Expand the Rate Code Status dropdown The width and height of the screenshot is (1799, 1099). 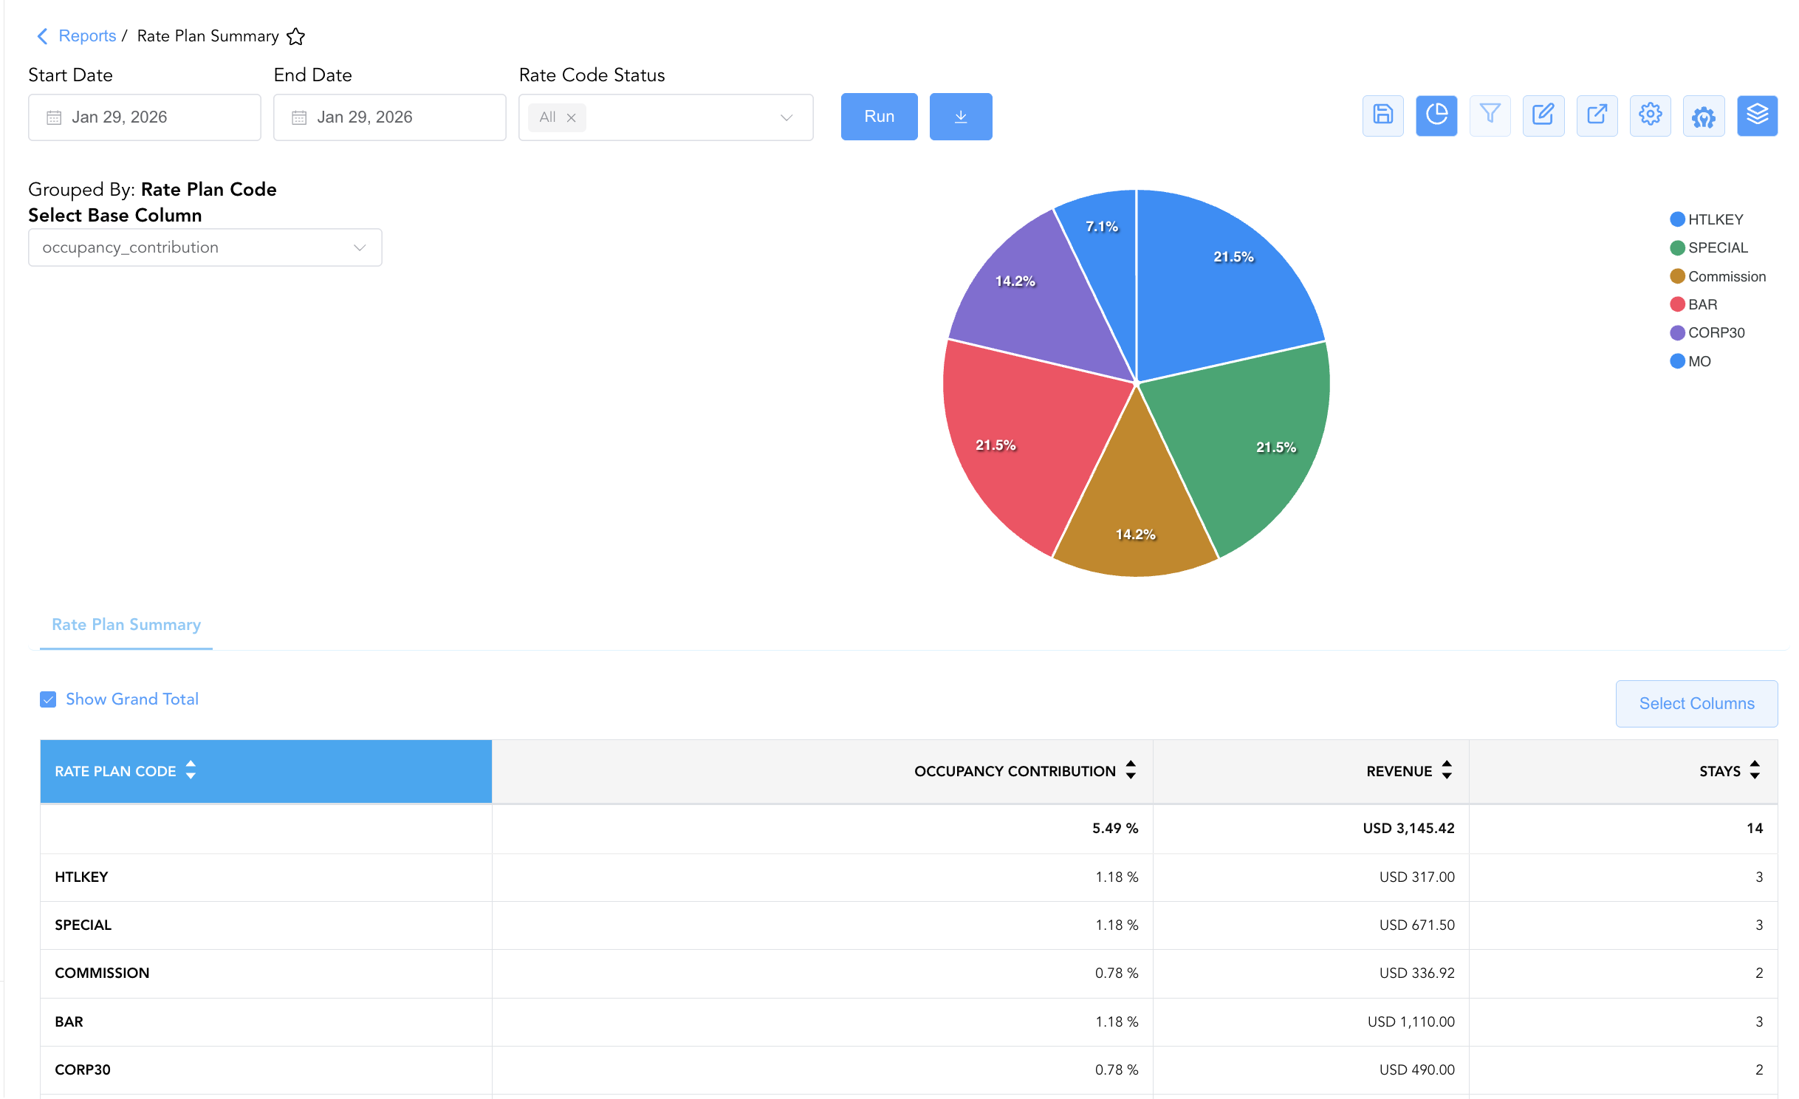click(x=665, y=117)
